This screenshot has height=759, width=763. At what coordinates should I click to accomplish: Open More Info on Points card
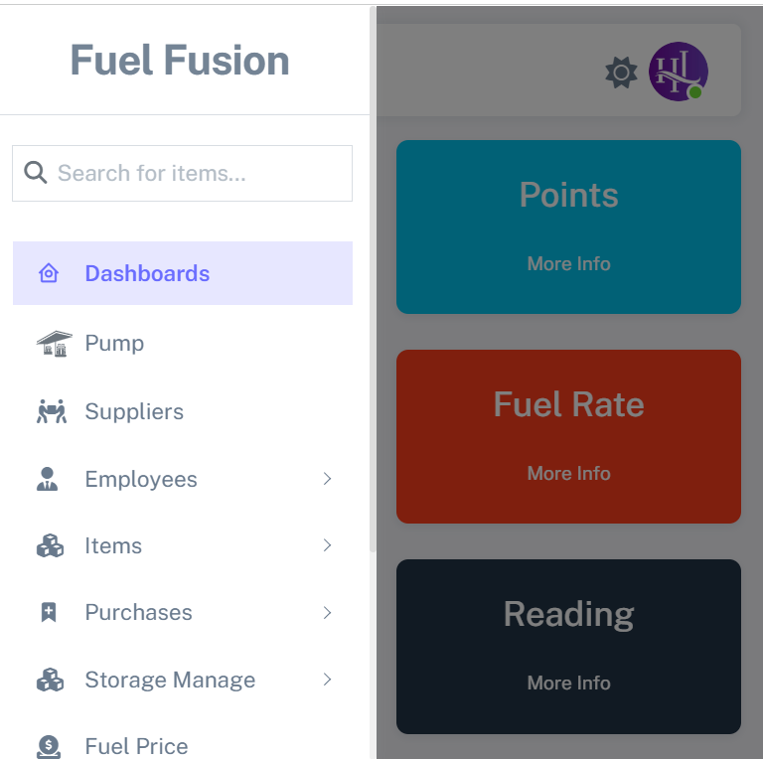(568, 264)
